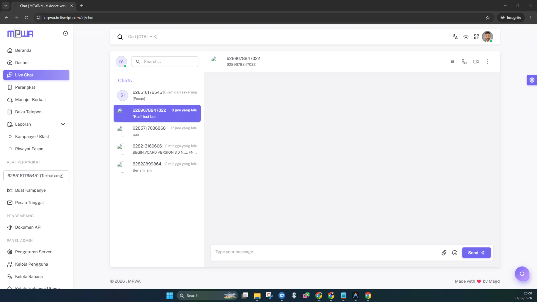Open the user profile avatar menu
This screenshot has height=302, width=537.
(487, 37)
